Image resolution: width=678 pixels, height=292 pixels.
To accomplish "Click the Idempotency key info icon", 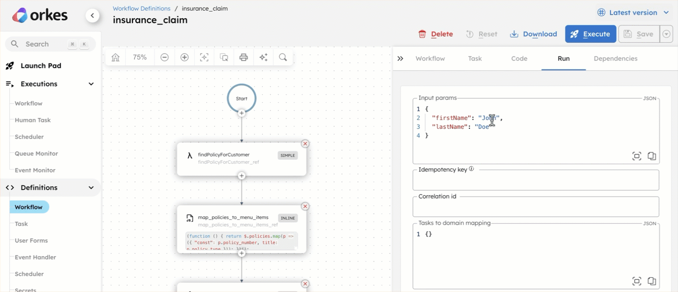I will [471, 169].
